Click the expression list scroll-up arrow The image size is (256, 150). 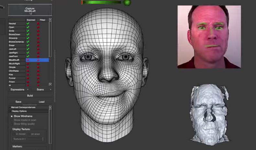pos(50,20)
